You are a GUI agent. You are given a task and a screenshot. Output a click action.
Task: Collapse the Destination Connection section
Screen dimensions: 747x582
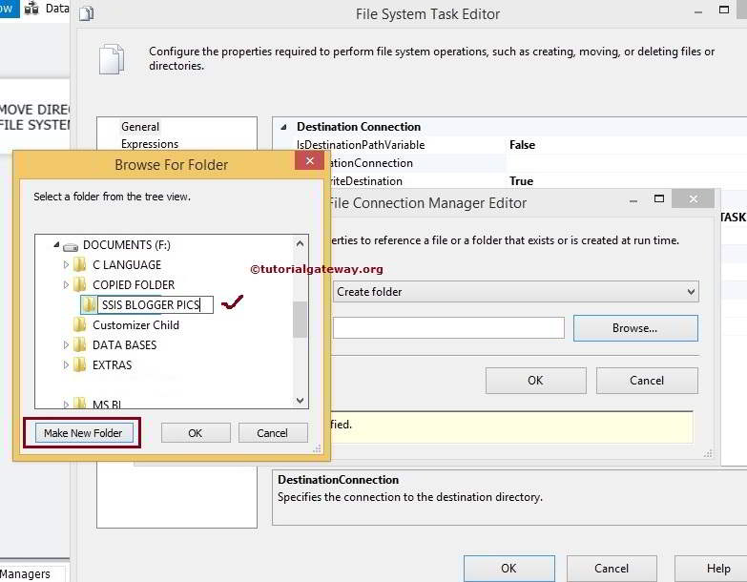coord(284,127)
